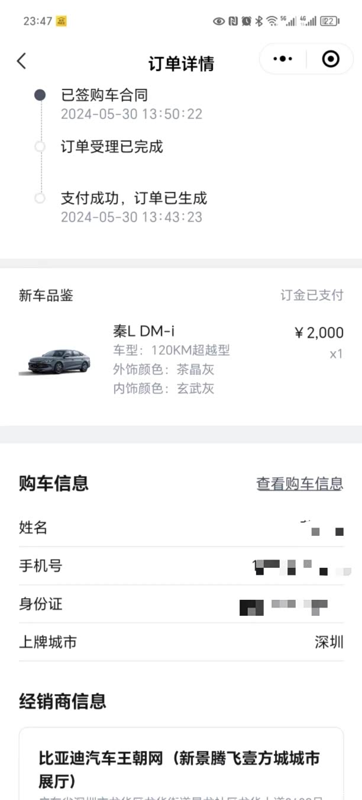Tap the Bluetooth icon in status bar
Viewport: 362px width, 800px height.
point(258,21)
